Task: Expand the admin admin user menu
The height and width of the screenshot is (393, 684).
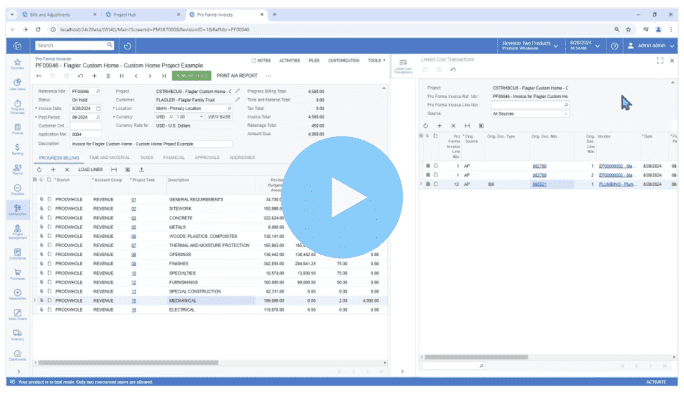Action: pos(652,45)
